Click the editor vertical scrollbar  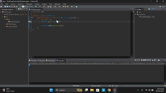132,34
